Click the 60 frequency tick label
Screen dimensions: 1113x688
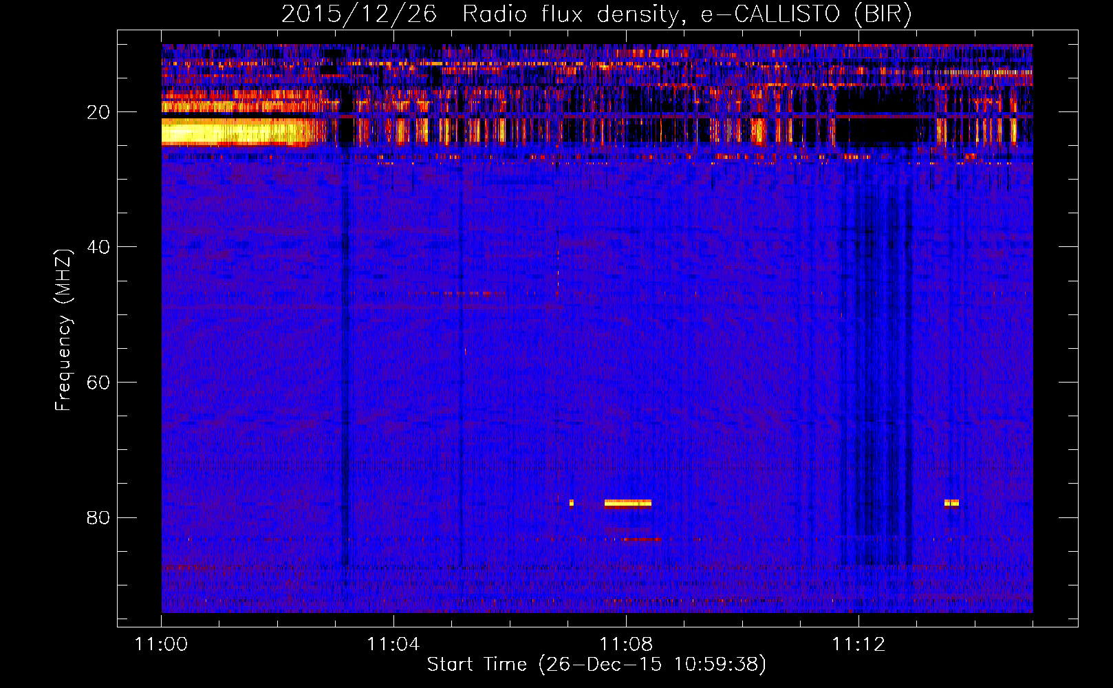[x=99, y=383]
